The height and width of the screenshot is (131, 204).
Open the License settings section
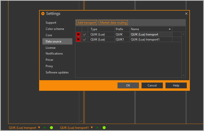(51, 48)
